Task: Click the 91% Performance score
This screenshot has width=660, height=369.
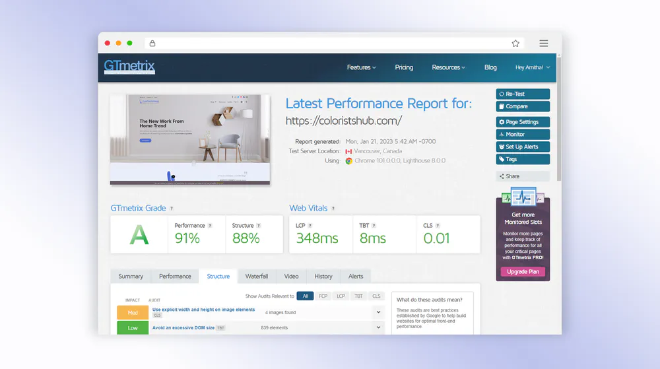Action: (187, 238)
